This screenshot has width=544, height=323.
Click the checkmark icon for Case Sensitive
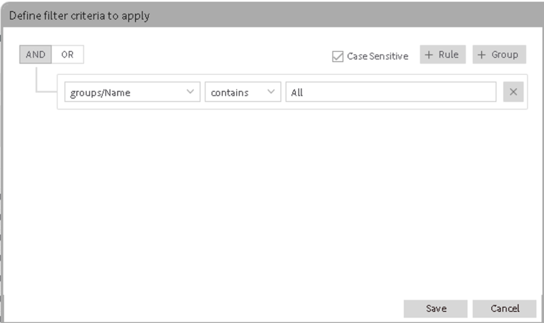click(338, 57)
